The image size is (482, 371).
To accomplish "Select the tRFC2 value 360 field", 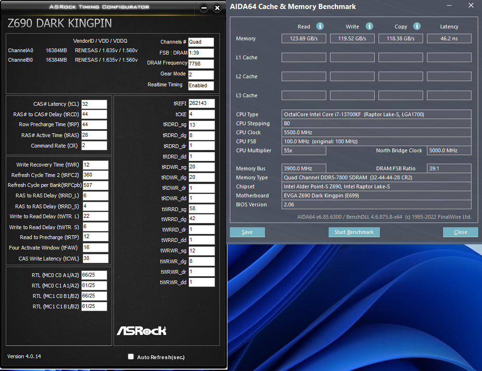I will (x=95, y=175).
